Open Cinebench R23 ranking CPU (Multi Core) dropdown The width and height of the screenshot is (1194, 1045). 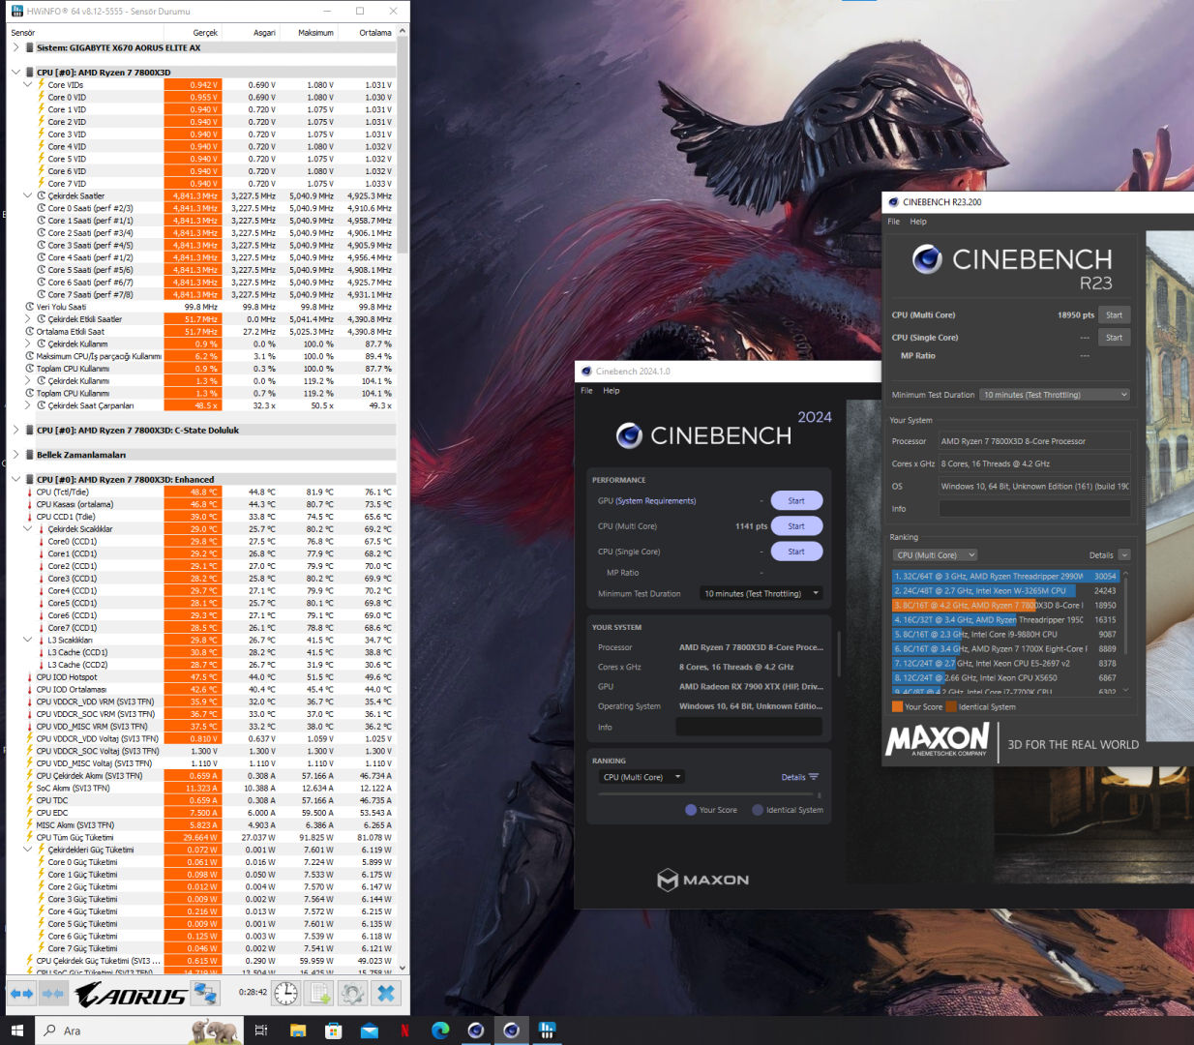coord(935,555)
